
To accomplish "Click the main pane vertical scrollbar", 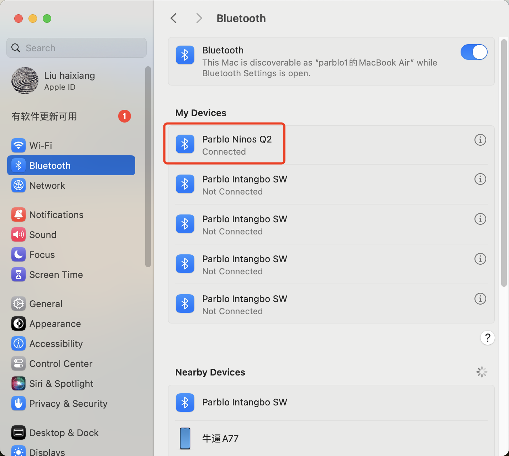I will (x=504, y=163).
